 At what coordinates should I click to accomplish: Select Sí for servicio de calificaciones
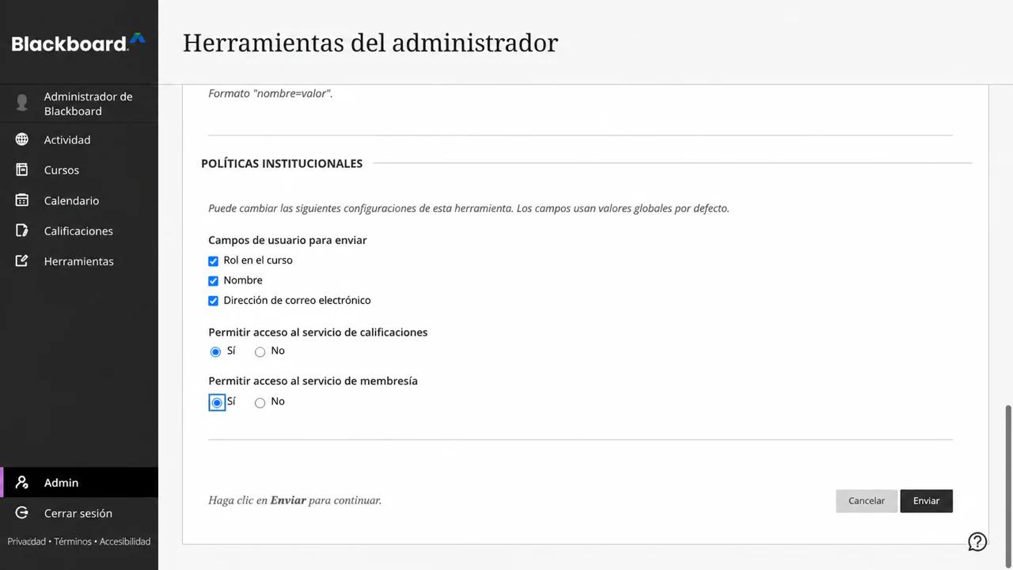click(x=215, y=351)
